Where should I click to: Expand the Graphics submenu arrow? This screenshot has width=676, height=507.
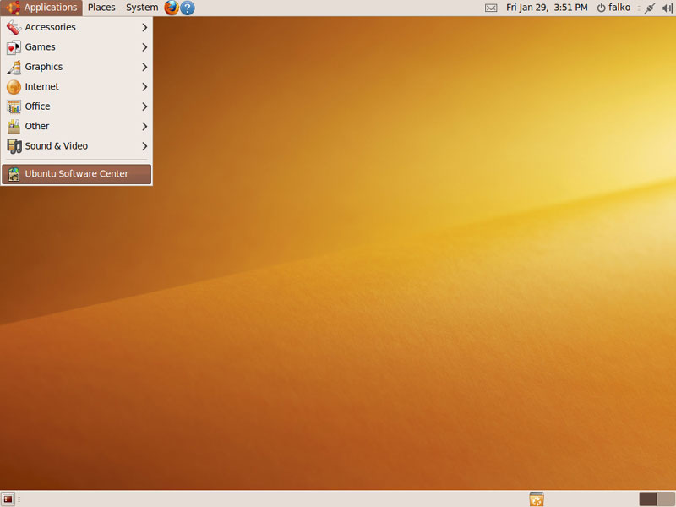tap(144, 67)
